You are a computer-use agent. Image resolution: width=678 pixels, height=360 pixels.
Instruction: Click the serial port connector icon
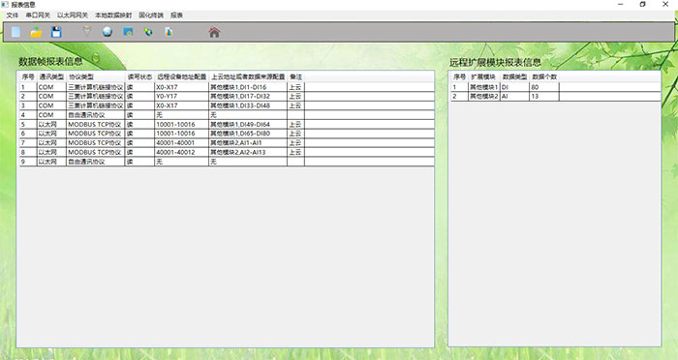(87, 32)
